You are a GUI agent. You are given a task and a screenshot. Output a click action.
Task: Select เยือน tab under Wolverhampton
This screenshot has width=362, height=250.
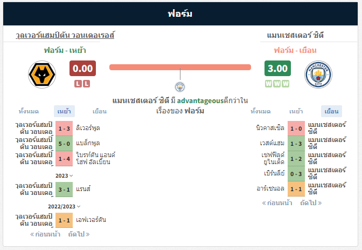point(100,111)
